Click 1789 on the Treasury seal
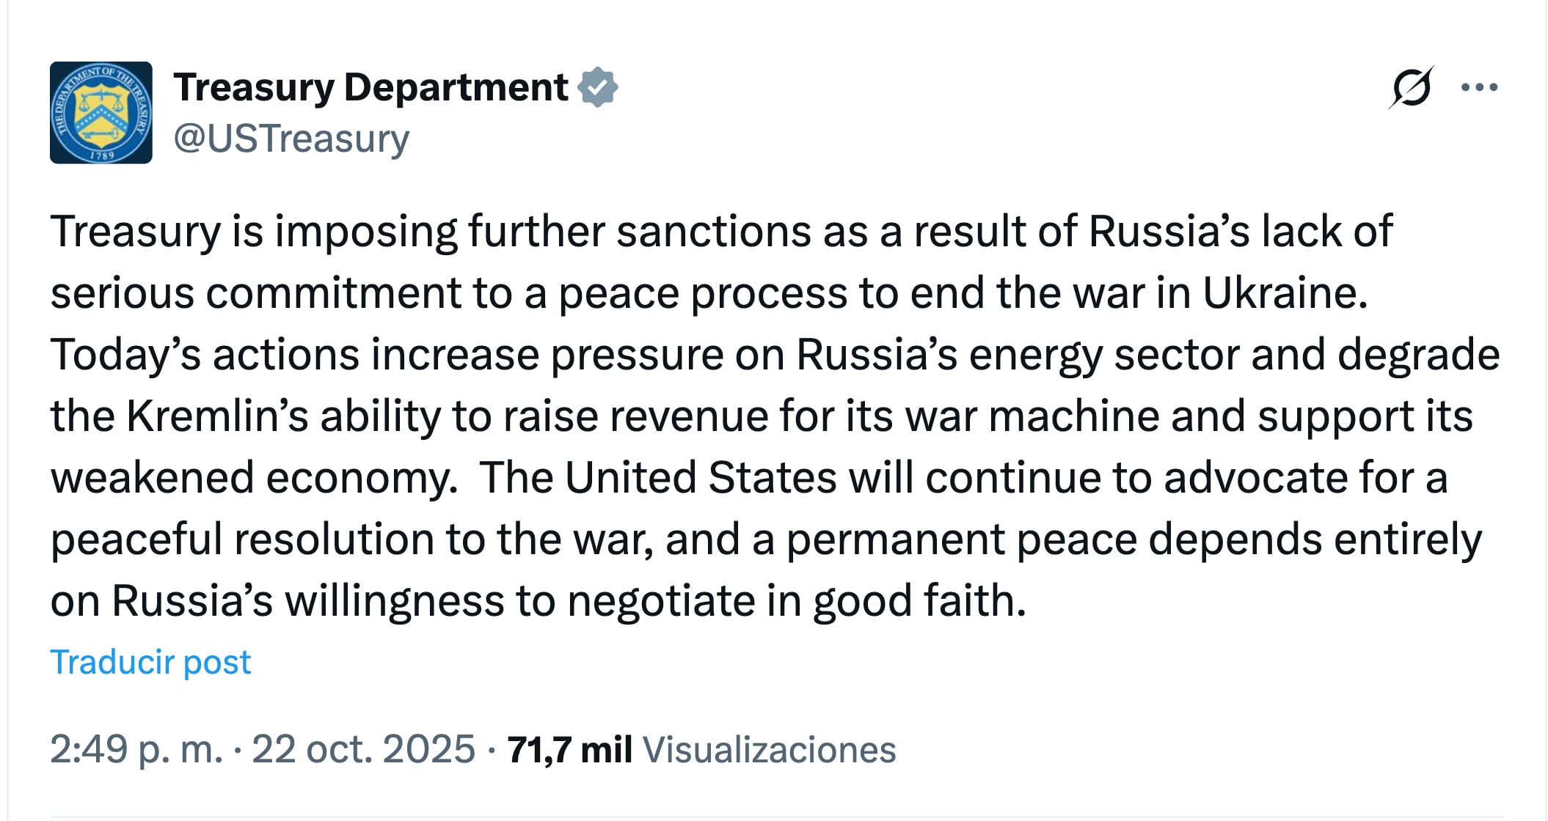 coord(101,155)
